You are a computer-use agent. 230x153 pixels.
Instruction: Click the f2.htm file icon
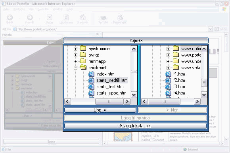click(168, 80)
